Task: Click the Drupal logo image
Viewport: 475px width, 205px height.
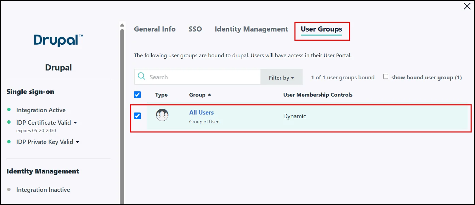Action: click(58, 40)
